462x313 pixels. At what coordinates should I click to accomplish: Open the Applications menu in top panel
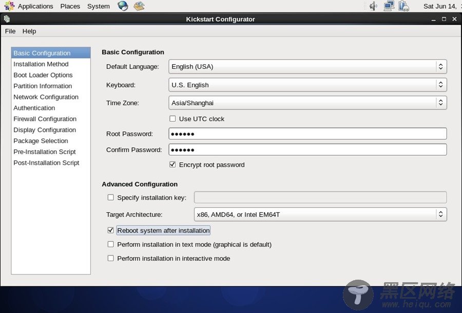[x=35, y=6]
